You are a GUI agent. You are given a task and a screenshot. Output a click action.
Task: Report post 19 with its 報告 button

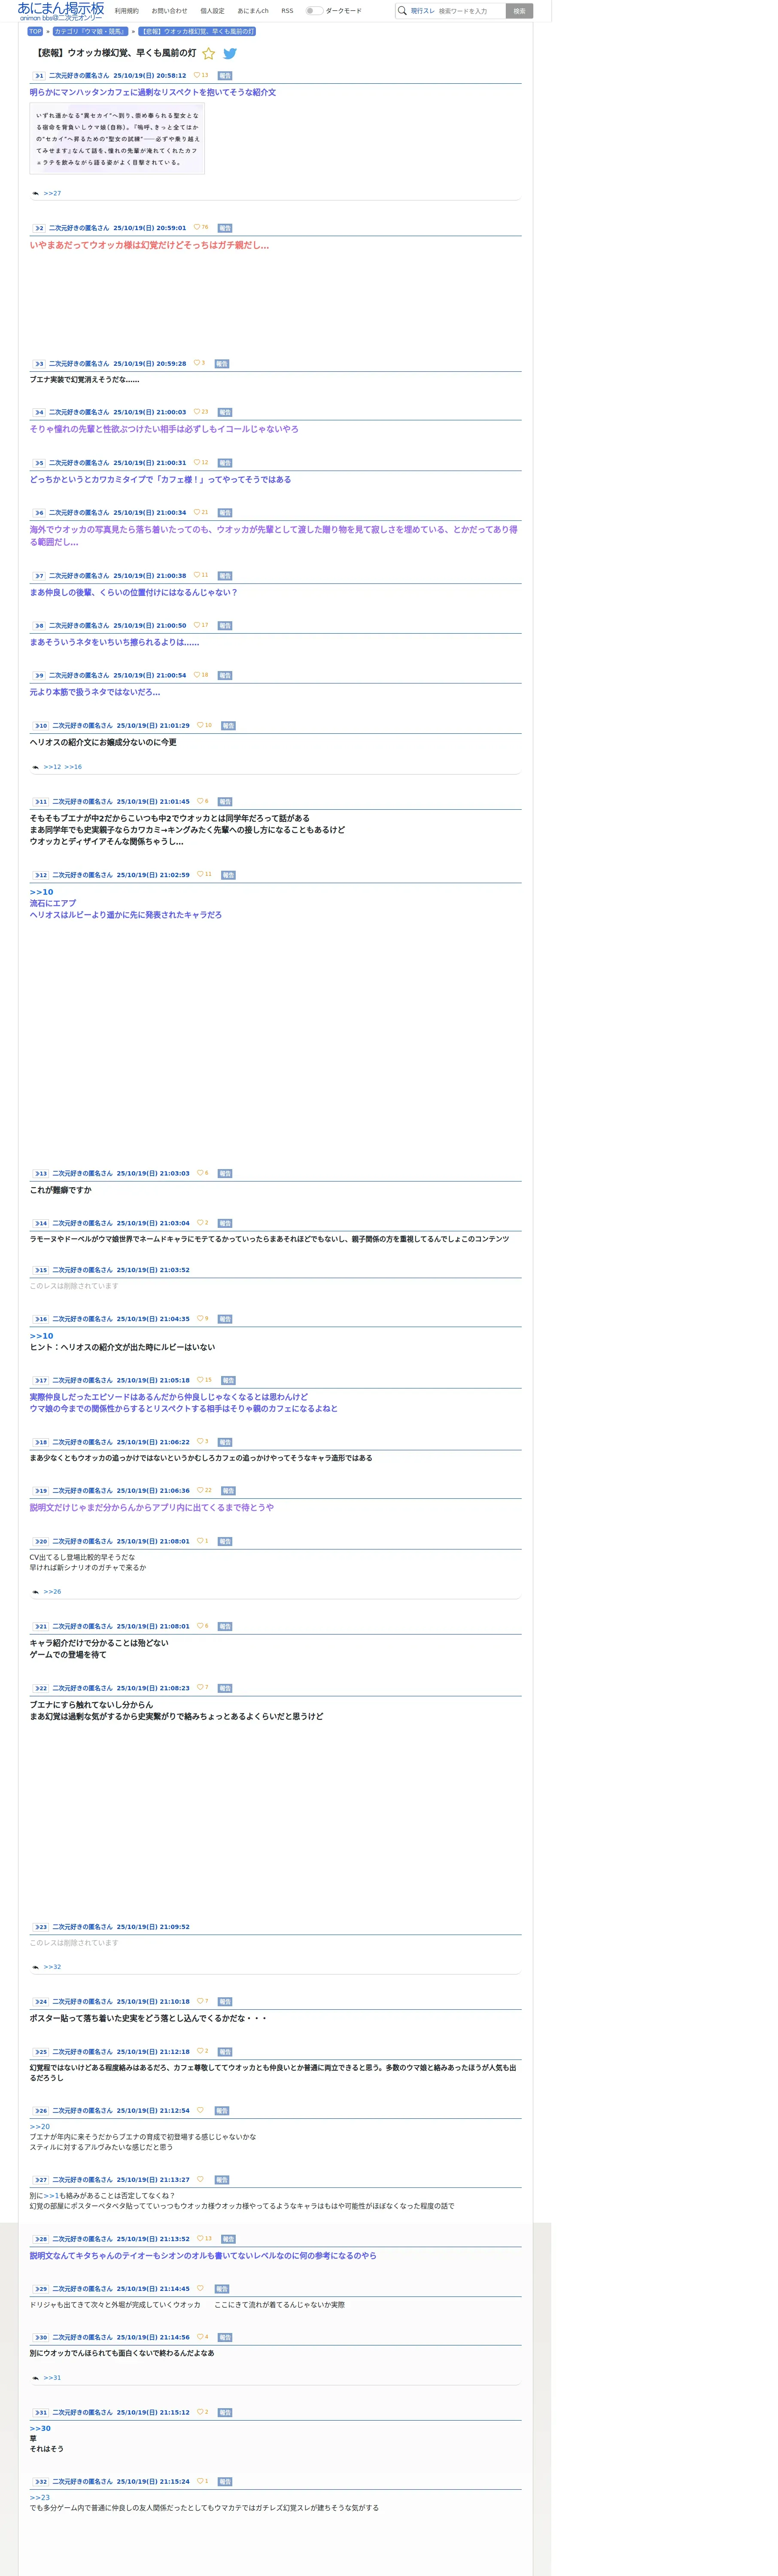pos(228,1491)
